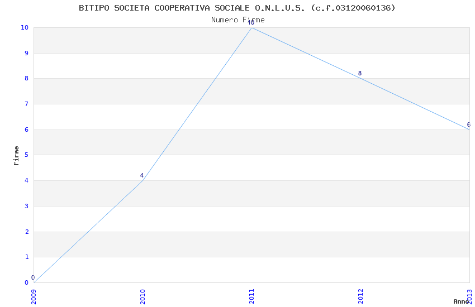Click the y-axis tick value 4
This screenshot has width=475, height=307.
tap(27, 180)
